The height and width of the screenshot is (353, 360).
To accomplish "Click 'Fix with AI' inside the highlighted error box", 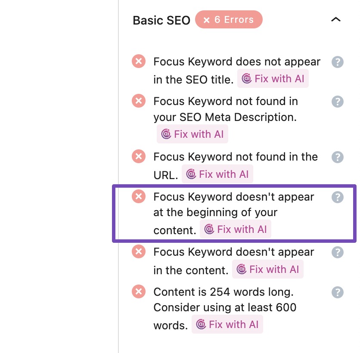I will (x=236, y=229).
